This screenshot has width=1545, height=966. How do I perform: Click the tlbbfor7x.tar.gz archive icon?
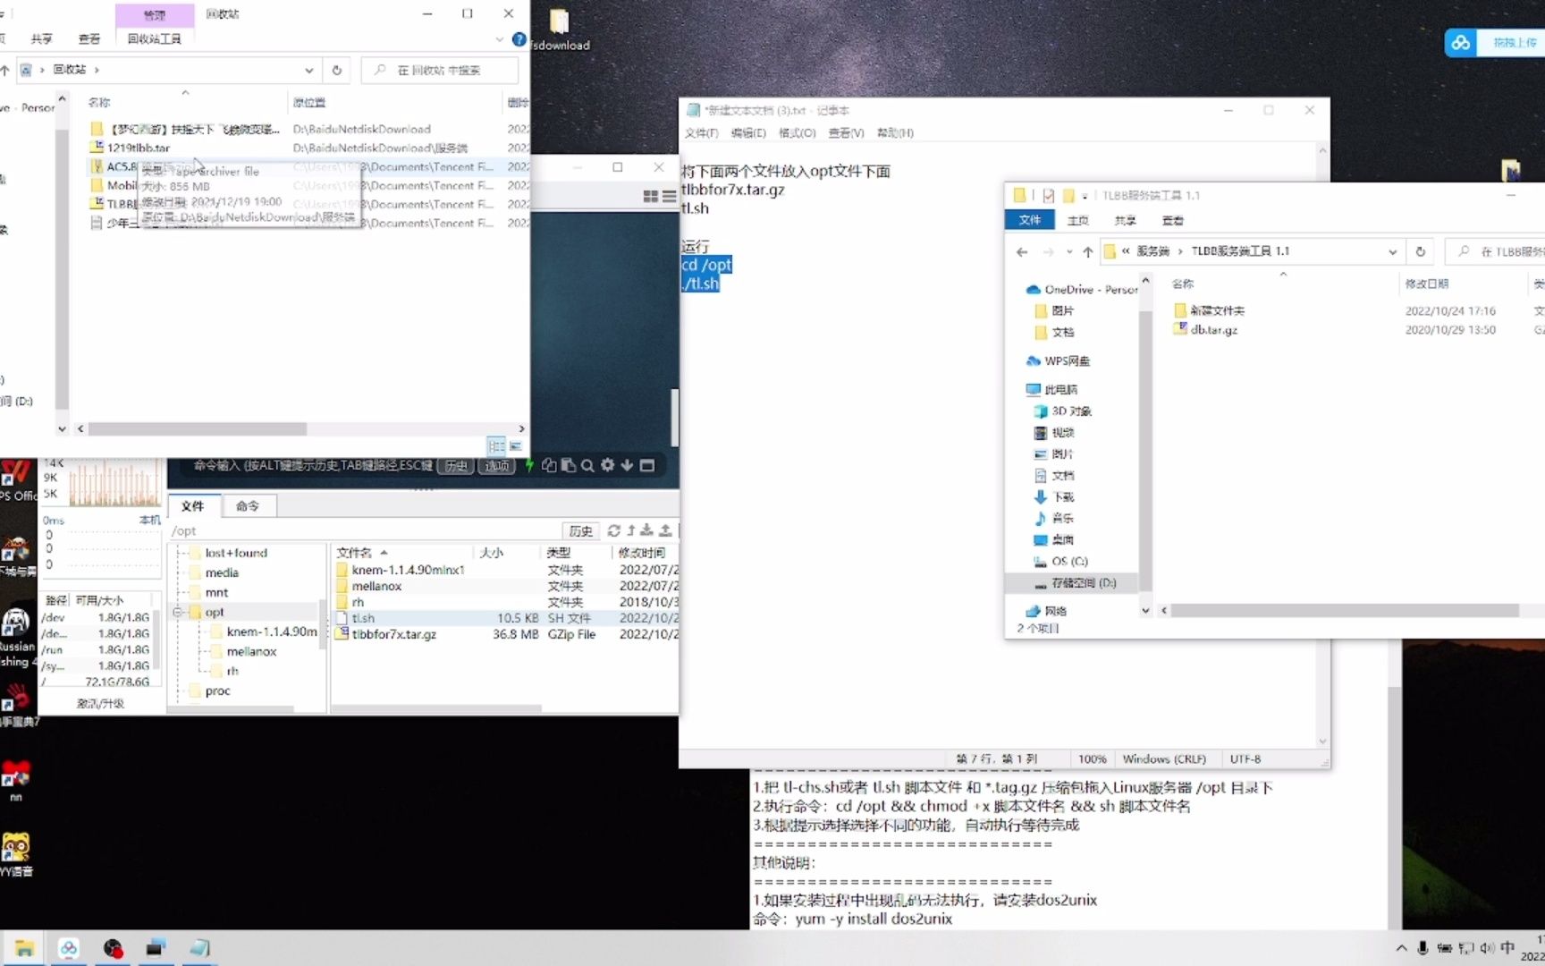tap(342, 634)
